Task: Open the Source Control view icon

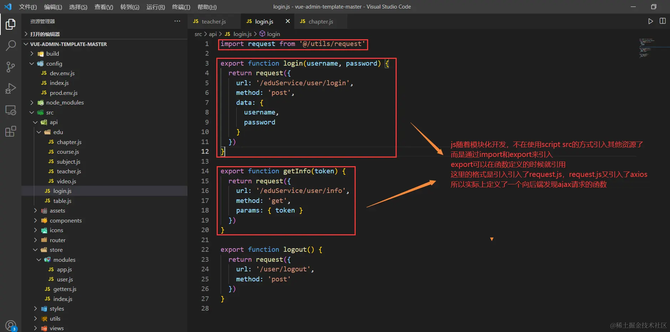Action: 11,67
